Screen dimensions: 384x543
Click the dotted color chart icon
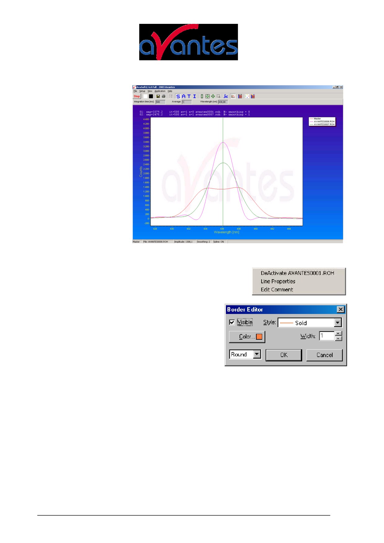pyautogui.click(x=247, y=96)
